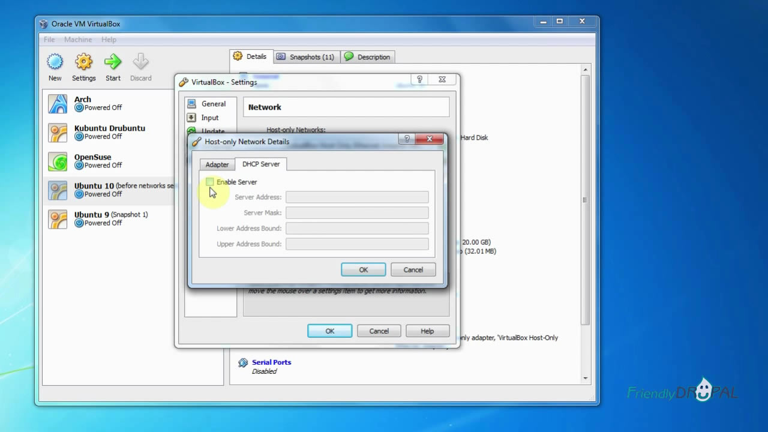Select the Arch virtual machine icon
The height and width of the screenshot is (432, 768).
tap(58, 104)
